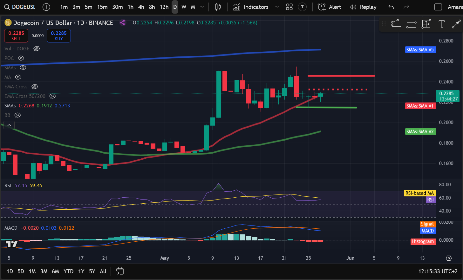Click the current price 0.2285 label

pos(447,96)
